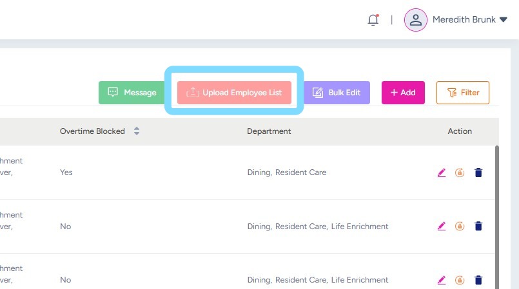Click orange lock-reset icon in bottom visible row
519x289 pixels.
460,280
